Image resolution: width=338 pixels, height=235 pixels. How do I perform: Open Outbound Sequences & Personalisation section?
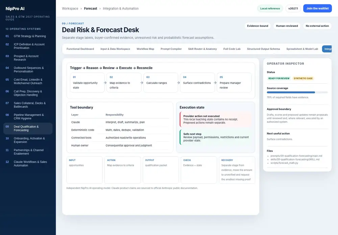pos(28,69)
